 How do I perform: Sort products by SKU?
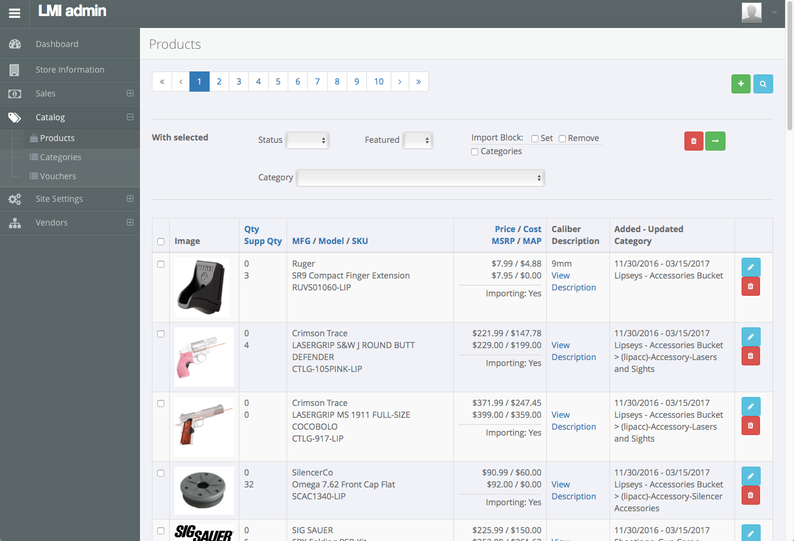[x=360, y=241]
